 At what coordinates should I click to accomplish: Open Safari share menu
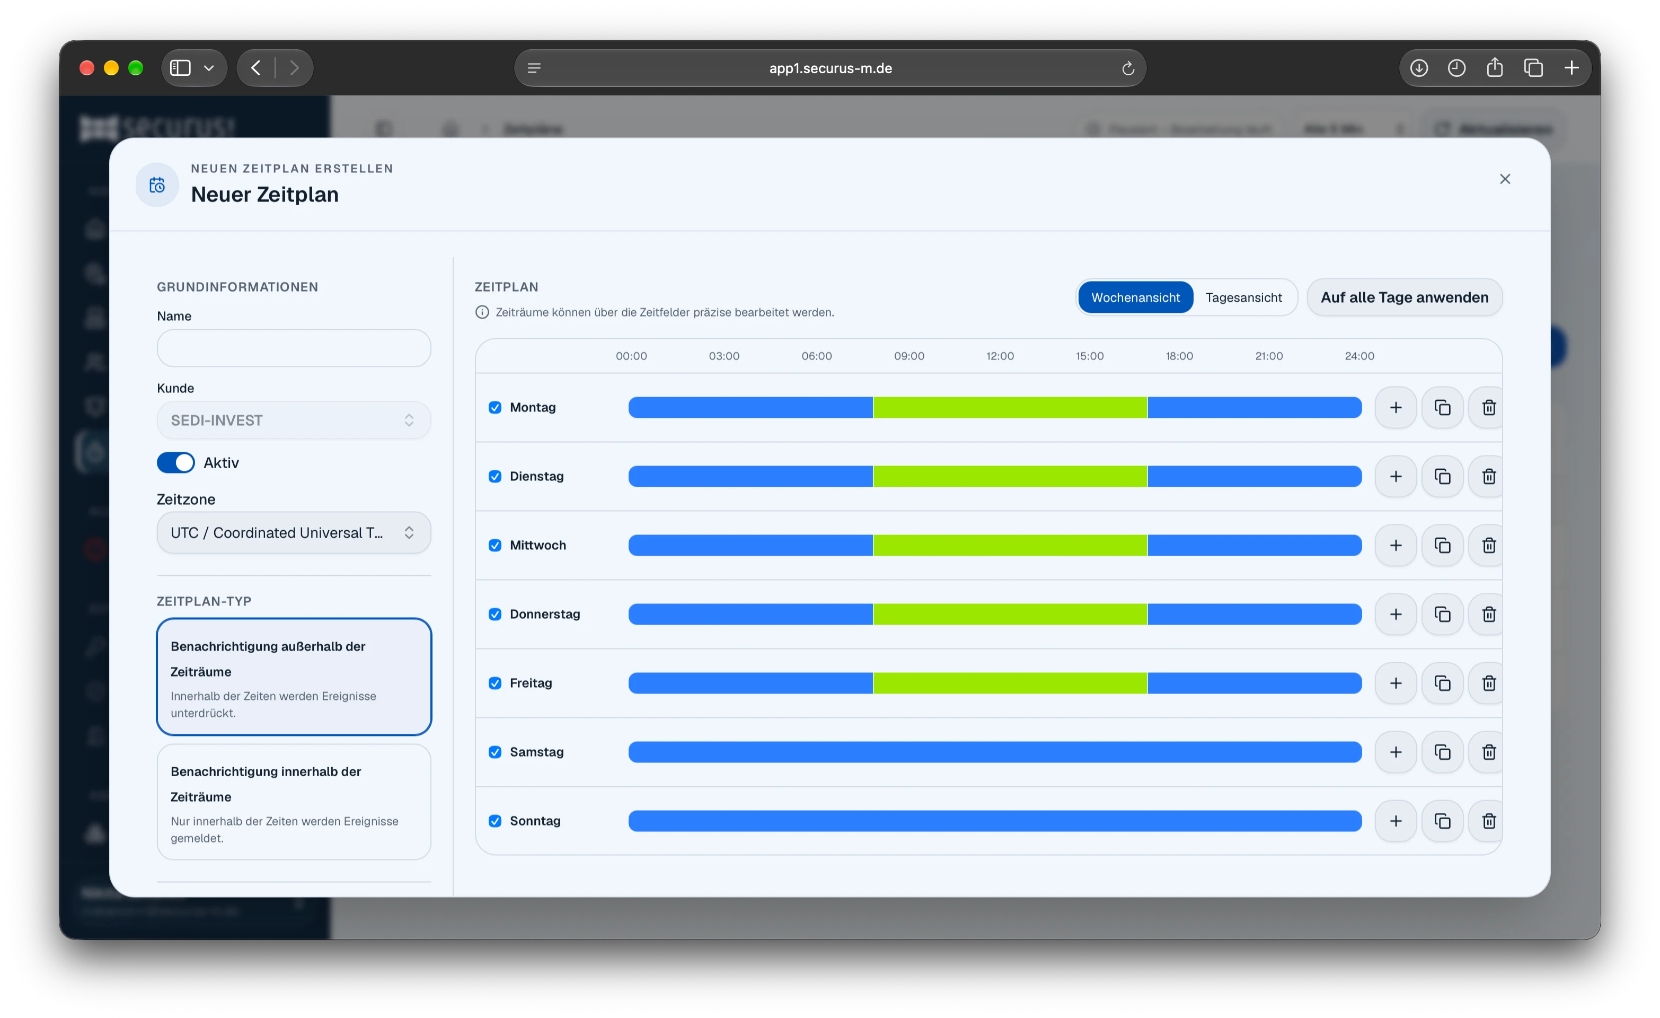click(1494, 68)
